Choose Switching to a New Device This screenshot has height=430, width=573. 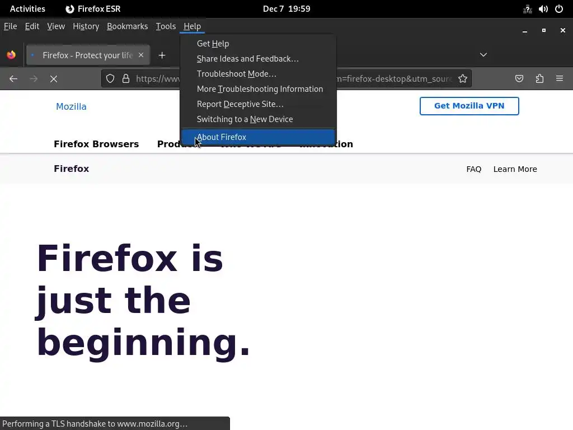click(258, 119)
